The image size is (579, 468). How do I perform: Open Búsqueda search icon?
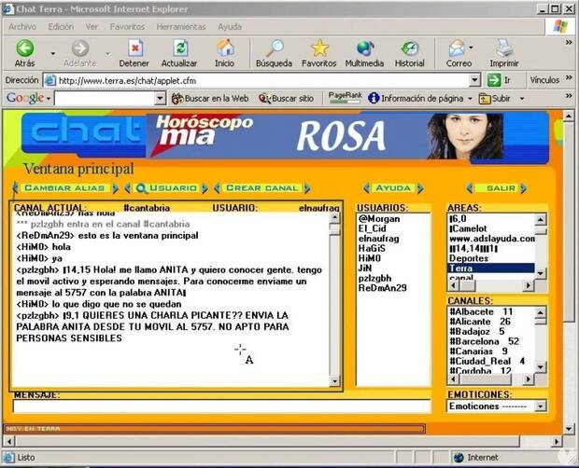click(x=274, y=48)
